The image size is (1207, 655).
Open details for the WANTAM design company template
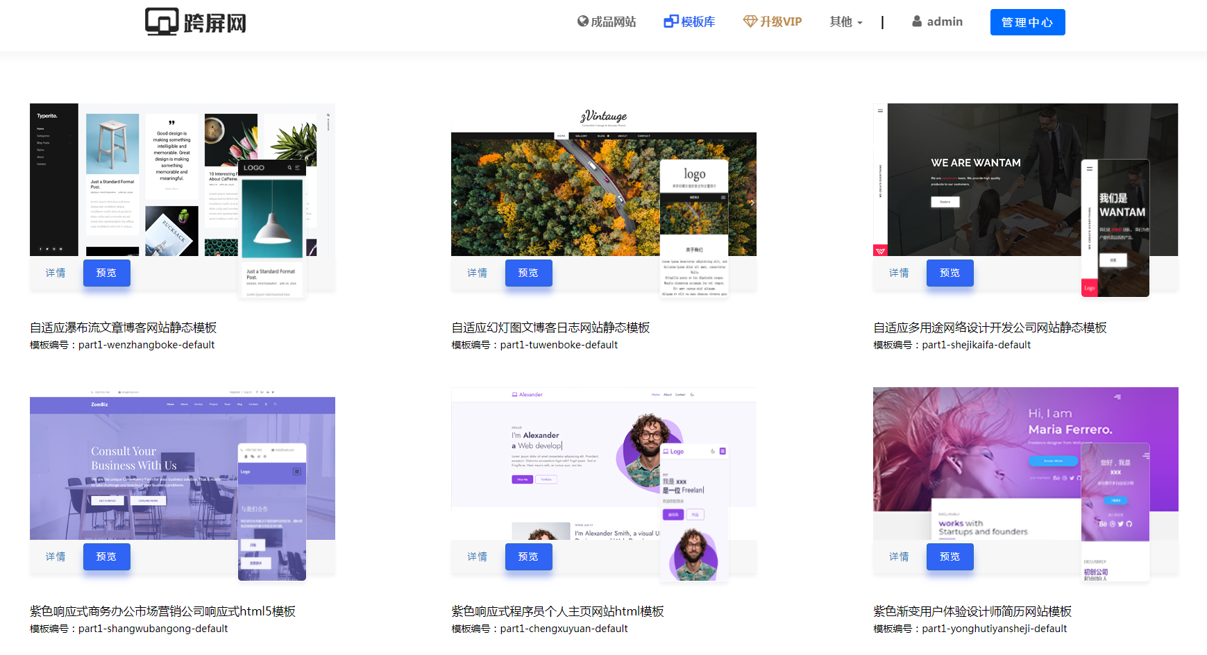coord(899,273)
